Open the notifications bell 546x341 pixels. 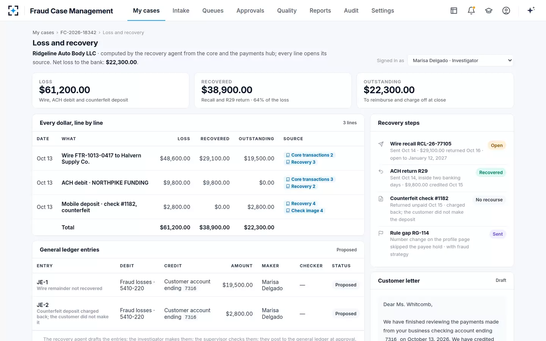coord(471,11)
